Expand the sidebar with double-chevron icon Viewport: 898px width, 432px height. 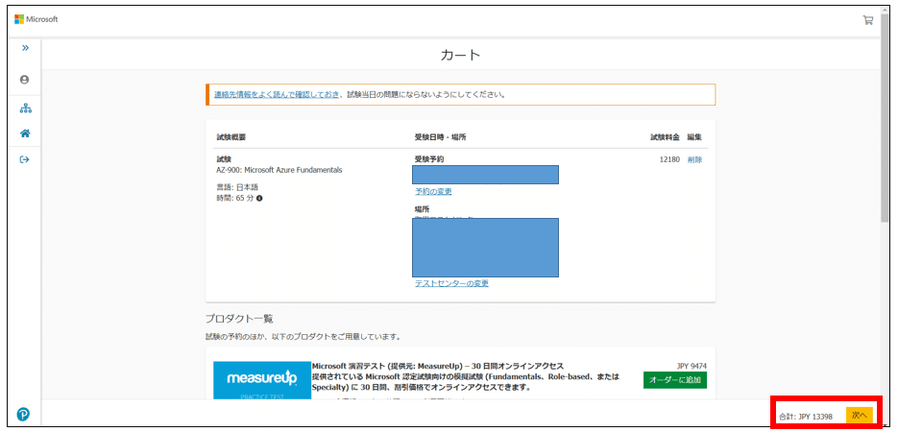(25, 48)
